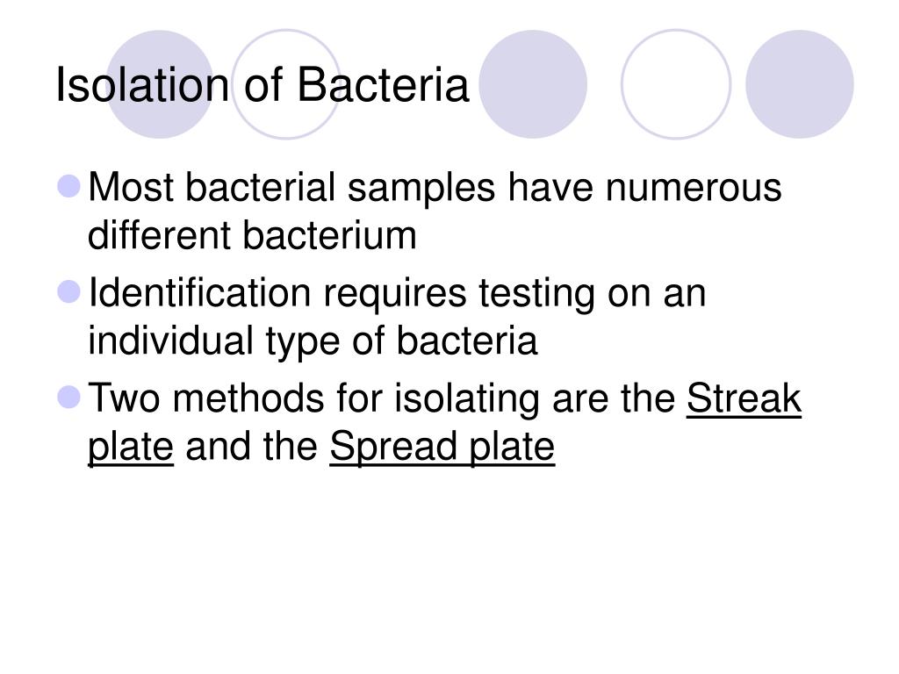
Task: Click the words 'different bacterium'
Action: coord(252,235)
